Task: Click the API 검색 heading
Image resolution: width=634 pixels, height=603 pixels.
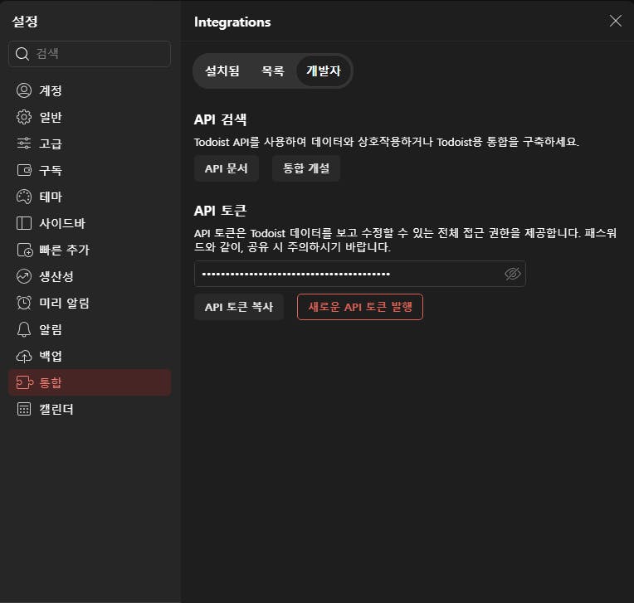Action: tap(221, 119)
